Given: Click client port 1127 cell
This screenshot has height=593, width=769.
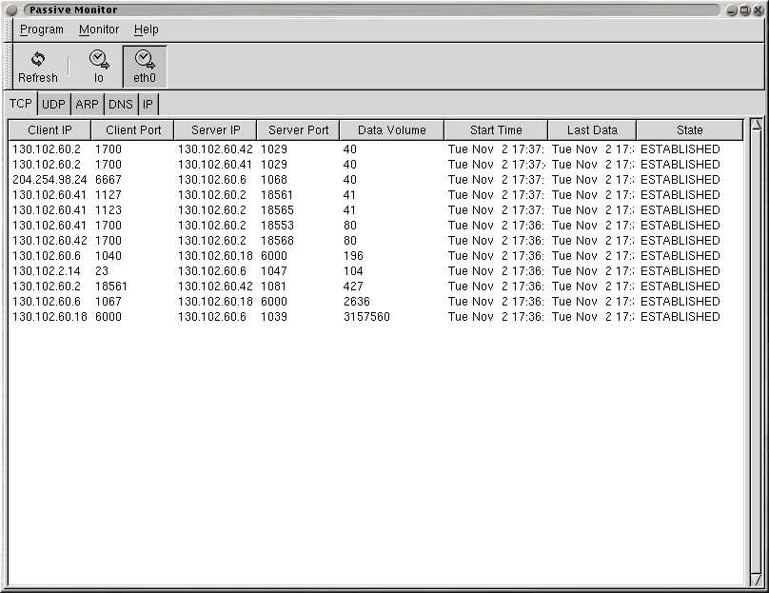Looking at the screenshot, I should pos(108,195).
